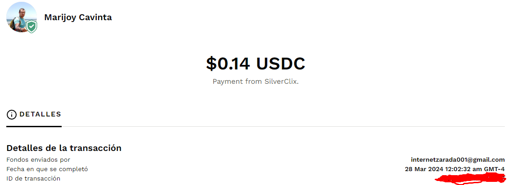This screenshot has height=185, width=508.
Task: Click the green verified shield badge
Action: point(31,27)
